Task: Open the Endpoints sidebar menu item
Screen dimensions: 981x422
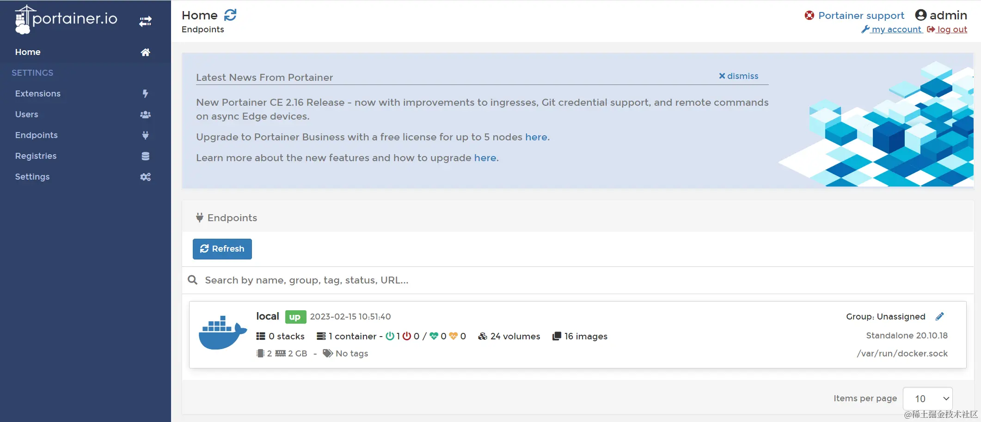Action: tap(86, 135)
